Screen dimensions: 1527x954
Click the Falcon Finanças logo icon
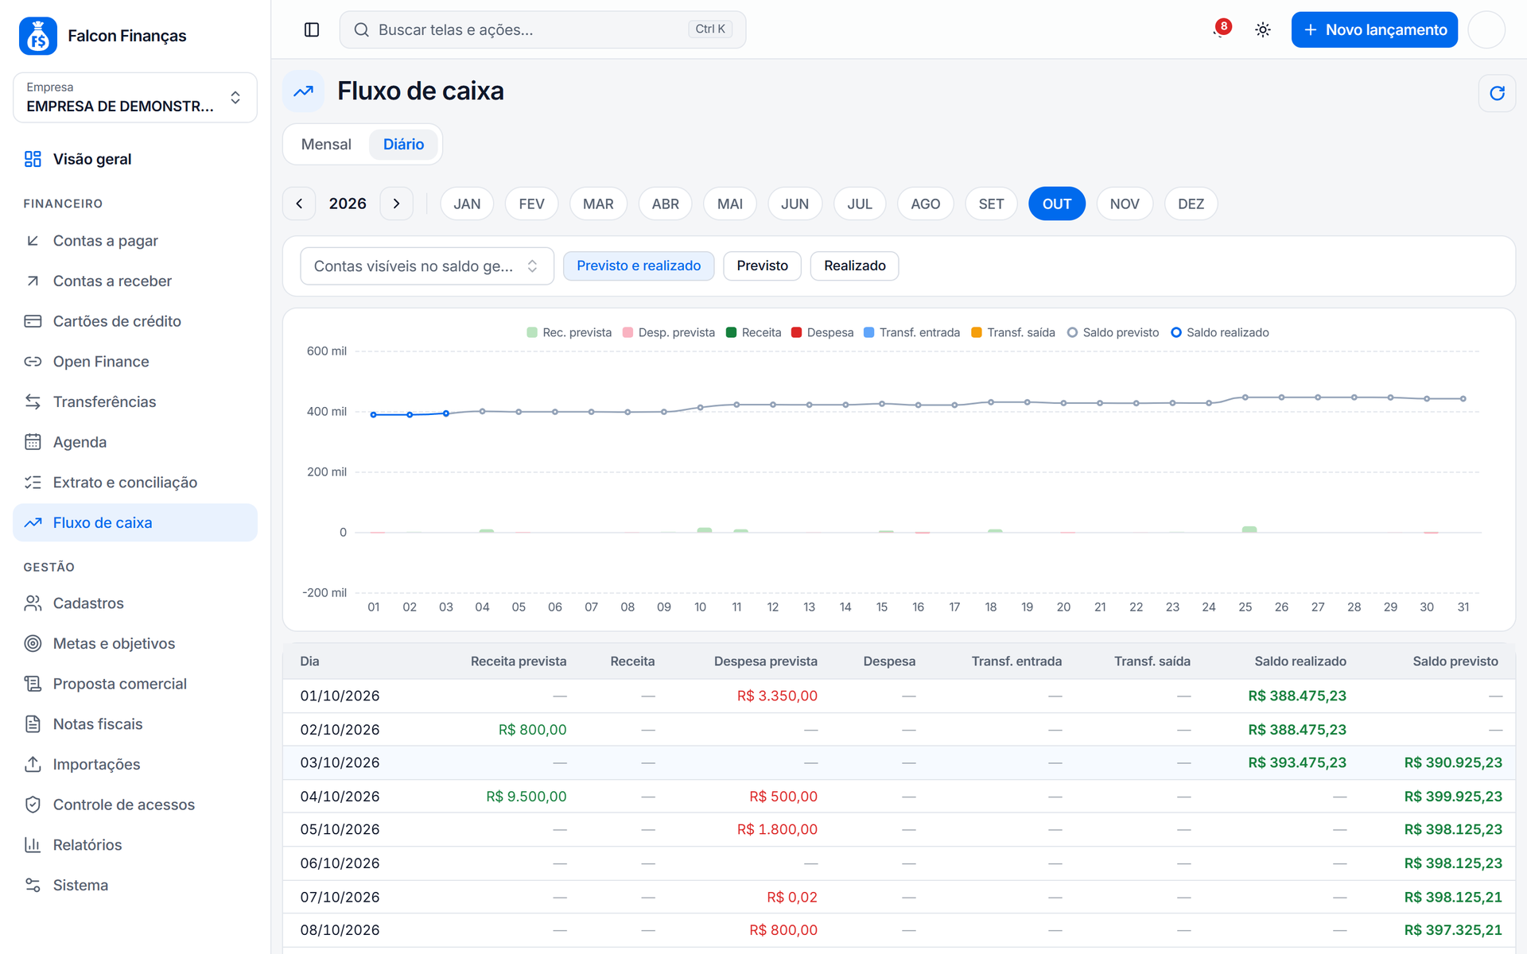pyautogui.click(x=38, y=36)
